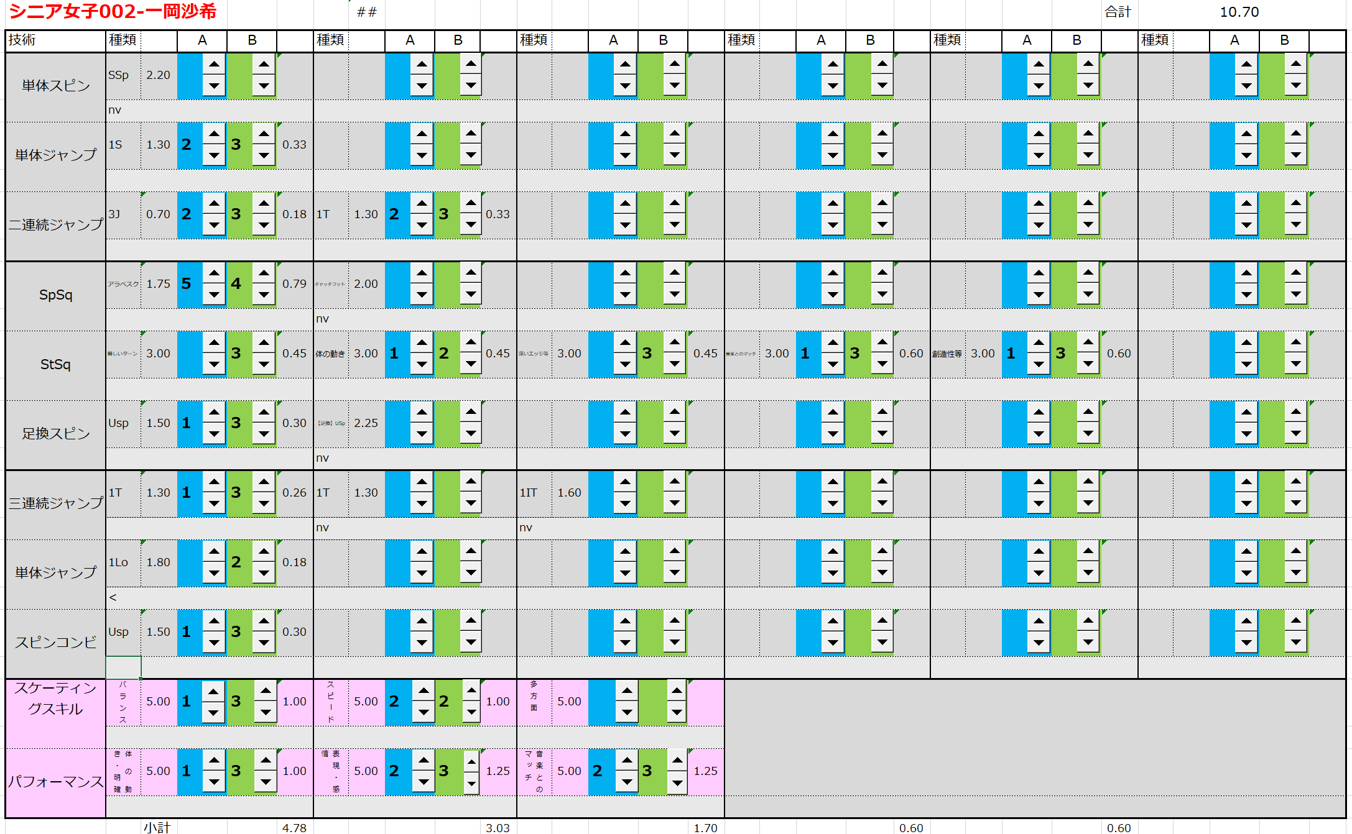The height and width of the screenshot is (834, 1352).
Task: Increase judge A score for 1S jump
Action: pos(214,134)
